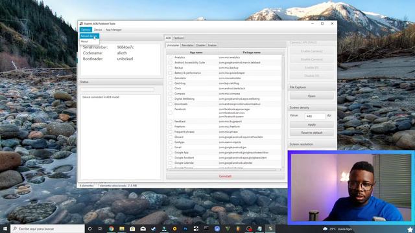Screen dimensions: 415x233
Task: Open the Enabler tab
Action: (x=212, y=45)
